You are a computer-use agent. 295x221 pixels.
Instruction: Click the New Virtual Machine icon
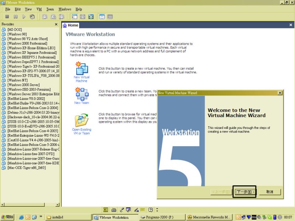point(81,69)
